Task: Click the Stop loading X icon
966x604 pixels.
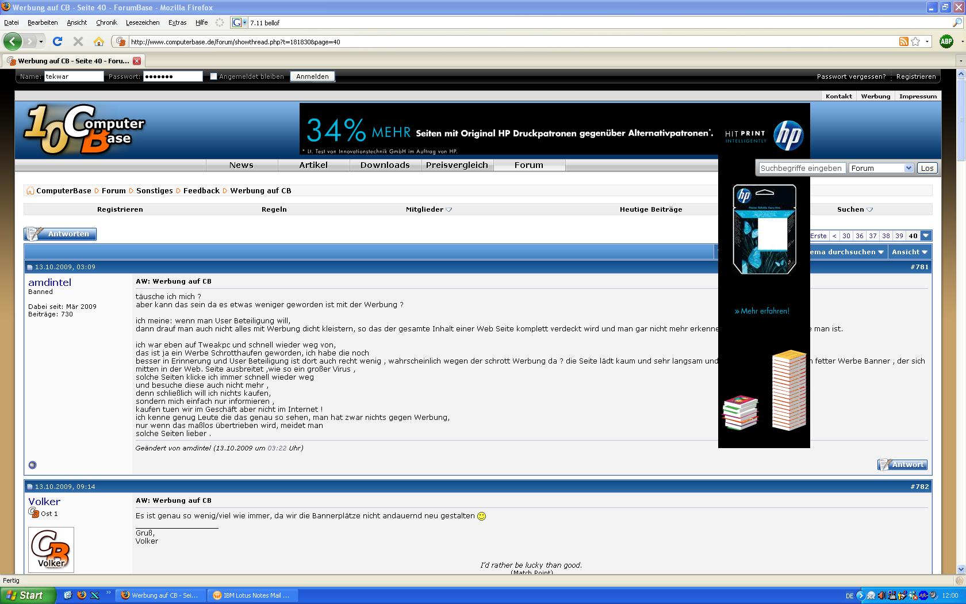Action: 78,41
